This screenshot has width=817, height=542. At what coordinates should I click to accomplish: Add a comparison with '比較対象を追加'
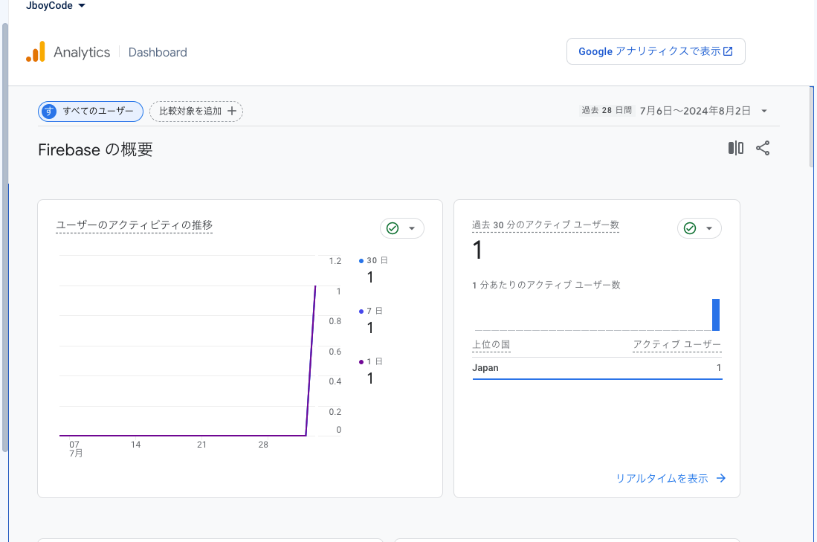[x=196, y=111]
